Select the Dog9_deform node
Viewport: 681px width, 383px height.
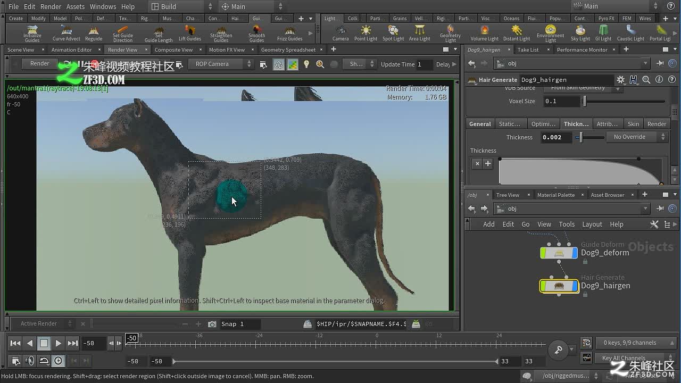[559, 253]
